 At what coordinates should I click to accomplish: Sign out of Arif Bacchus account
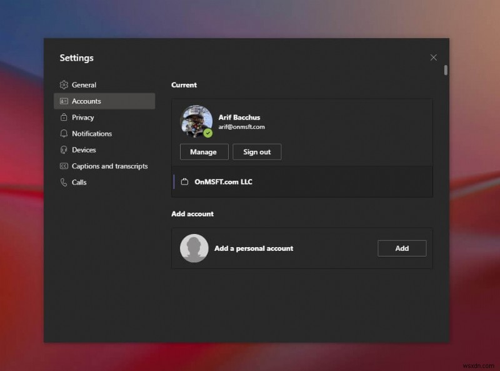[x=257, y=151]
